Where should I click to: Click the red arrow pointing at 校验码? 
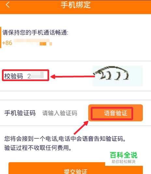[x=73, y=77]
